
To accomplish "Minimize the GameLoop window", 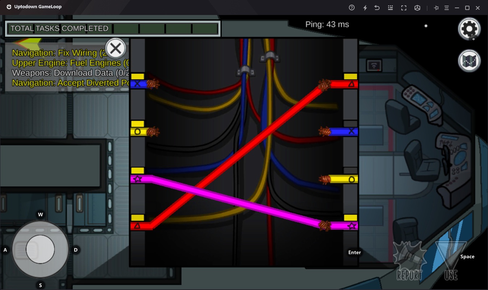I will click(457, 8).
